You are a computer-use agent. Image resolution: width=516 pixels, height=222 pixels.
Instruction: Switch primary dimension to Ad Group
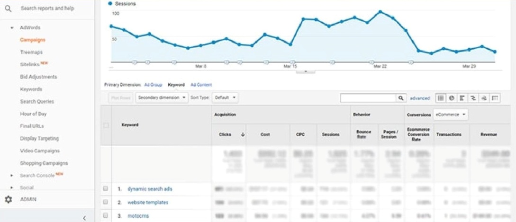click(x=153, y=85)
